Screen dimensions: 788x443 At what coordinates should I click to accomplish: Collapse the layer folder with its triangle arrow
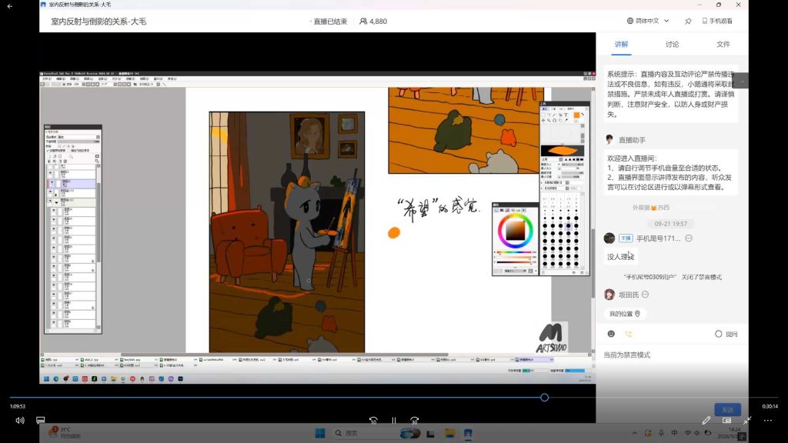click(x=56, y=202)
